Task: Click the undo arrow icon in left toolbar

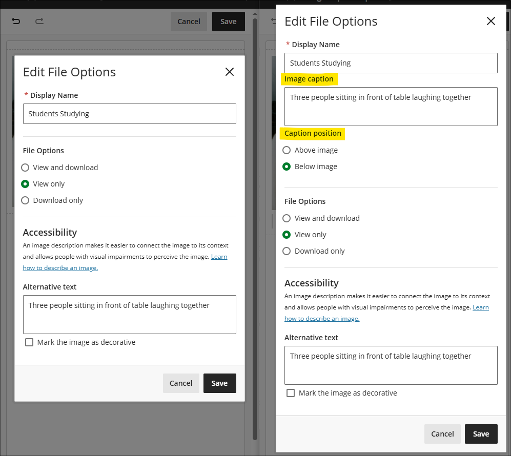Action: [16, 21]
